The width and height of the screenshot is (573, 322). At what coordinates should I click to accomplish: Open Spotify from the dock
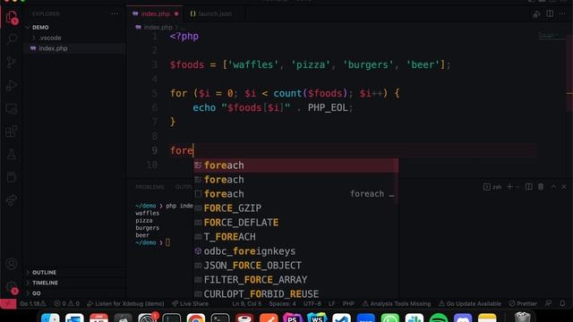pyautogui.click(x=439, y=318)
